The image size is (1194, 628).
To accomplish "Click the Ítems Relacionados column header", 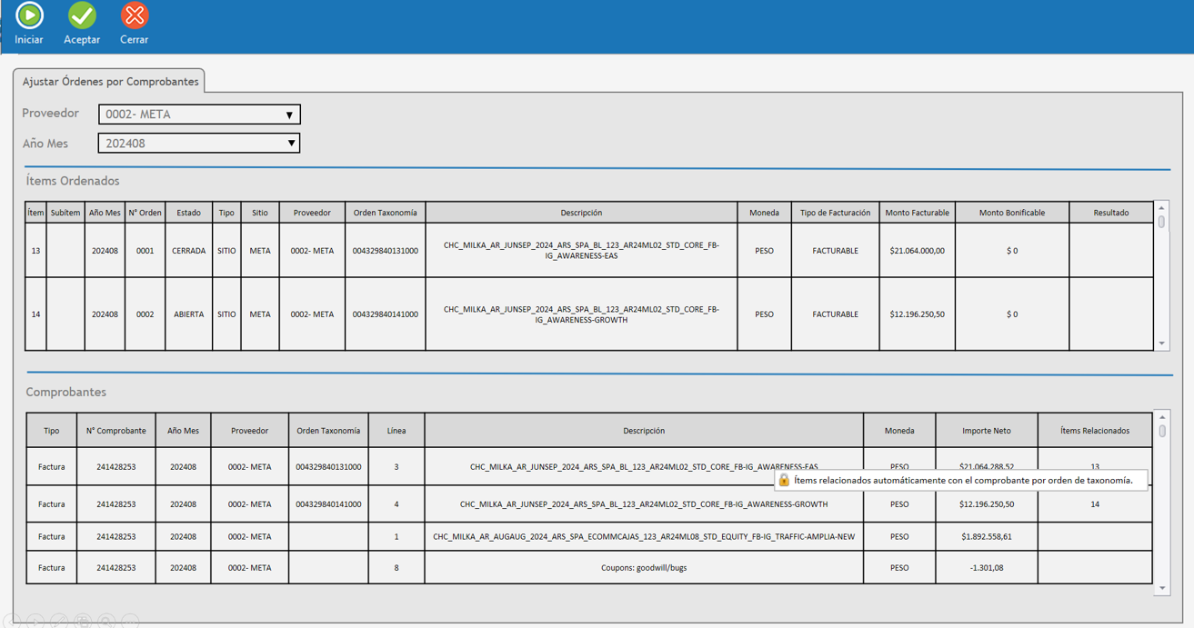I will tap(1094, 431).
